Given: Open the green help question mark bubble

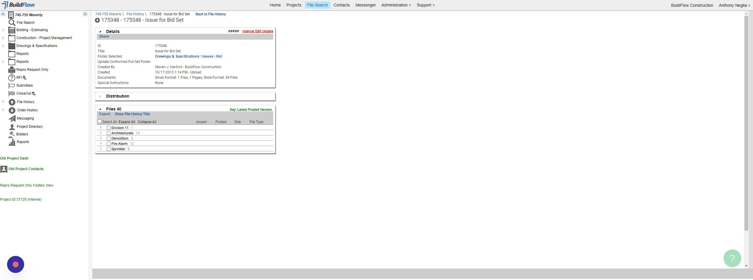Looking at the screenshot, I should [732, 258].
